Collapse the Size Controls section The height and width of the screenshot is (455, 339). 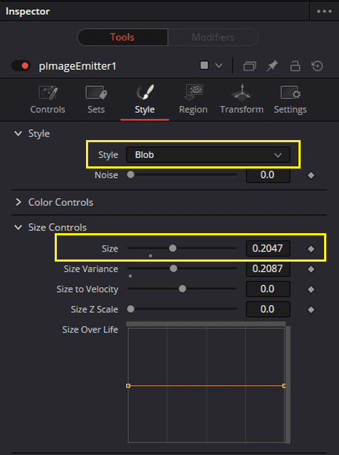[18, 227]
